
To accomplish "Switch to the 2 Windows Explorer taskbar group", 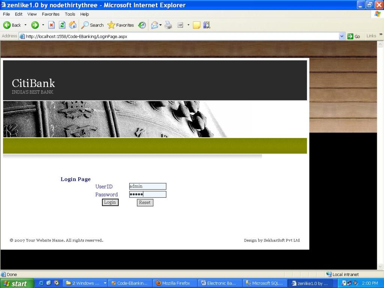I will click(86, 283).
